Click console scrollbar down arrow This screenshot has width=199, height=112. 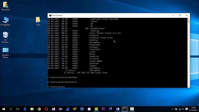[x=189, y=86]
